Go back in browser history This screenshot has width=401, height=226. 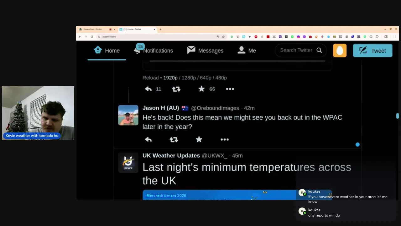pyautogui.click(x=80, y=37)
